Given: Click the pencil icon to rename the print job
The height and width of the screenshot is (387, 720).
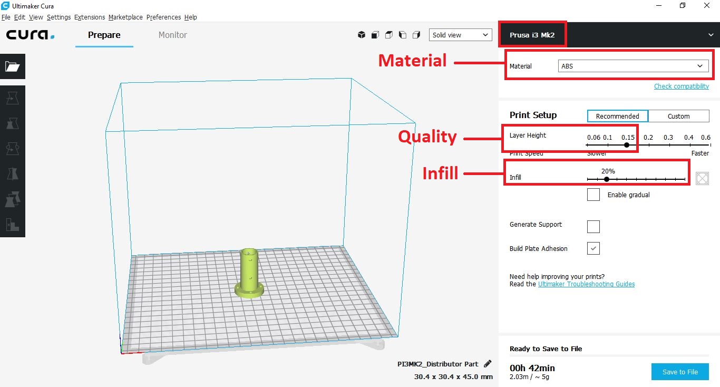Looking at the screenshot, I should coord(488,364).
